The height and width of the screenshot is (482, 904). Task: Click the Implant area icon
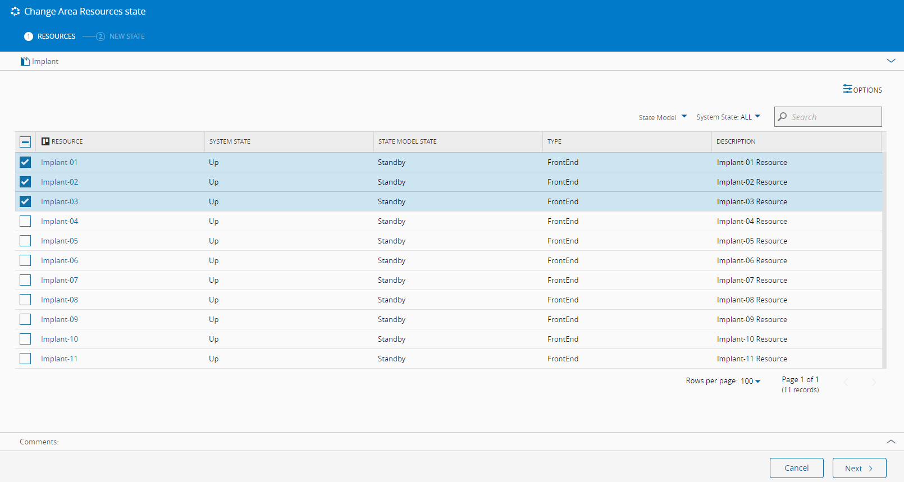(25, 61)
